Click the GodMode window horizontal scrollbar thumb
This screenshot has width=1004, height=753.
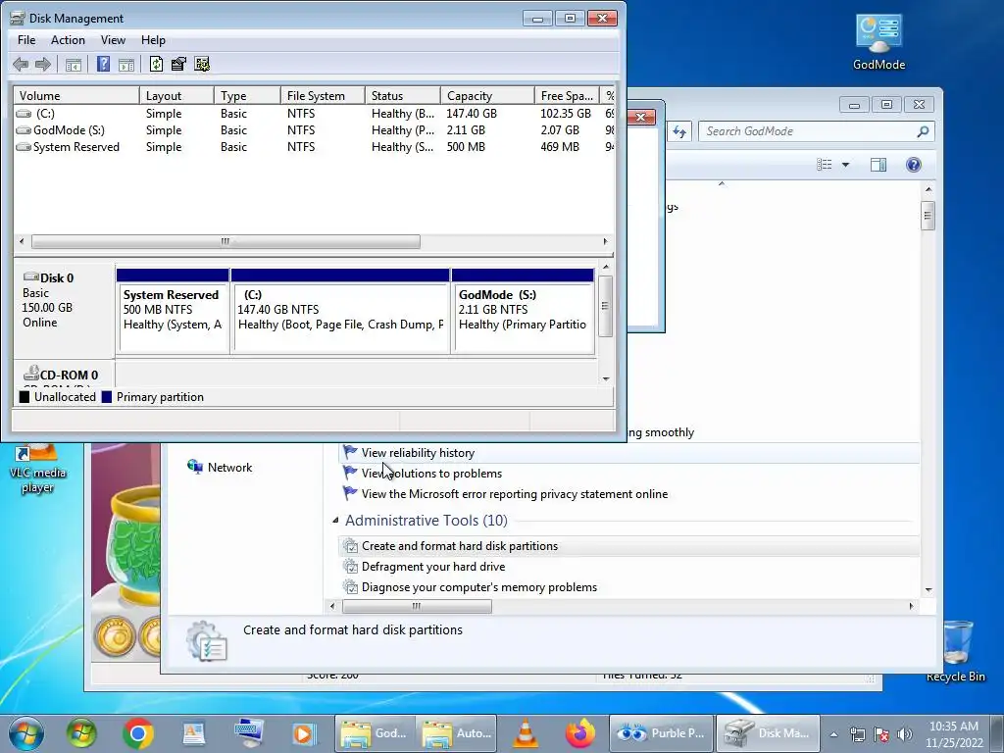[x=417, y=606]
